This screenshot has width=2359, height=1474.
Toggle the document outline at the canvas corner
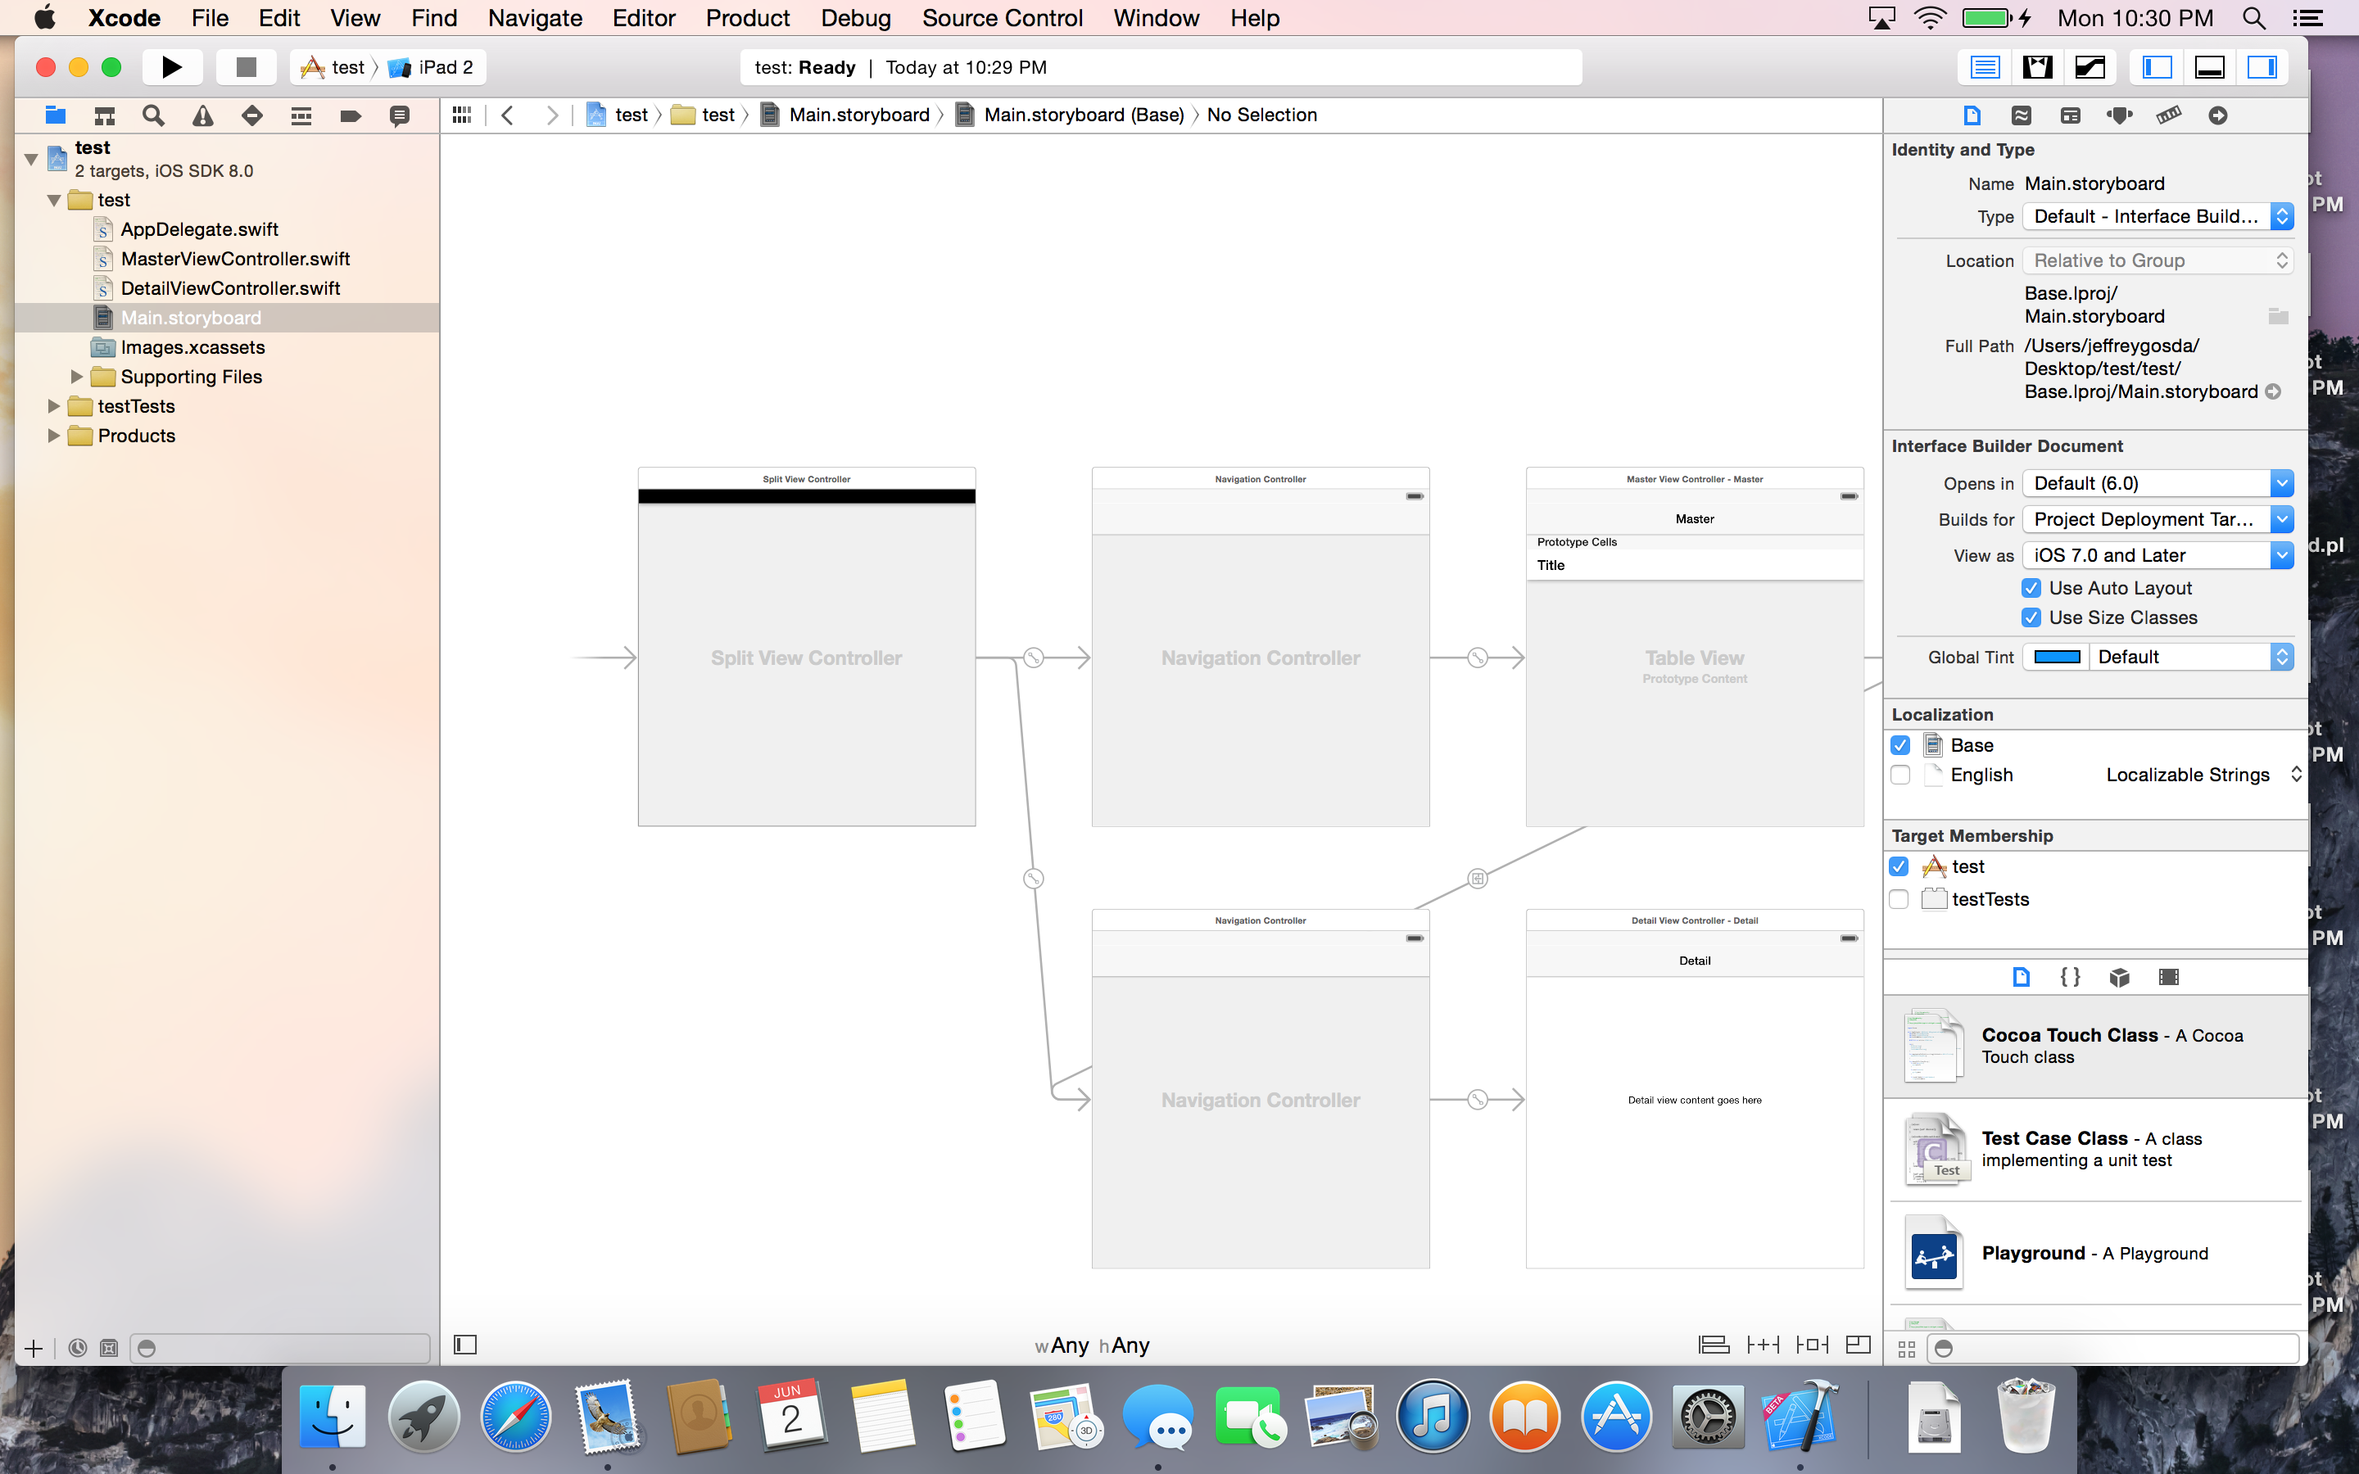pos(465,1345)
